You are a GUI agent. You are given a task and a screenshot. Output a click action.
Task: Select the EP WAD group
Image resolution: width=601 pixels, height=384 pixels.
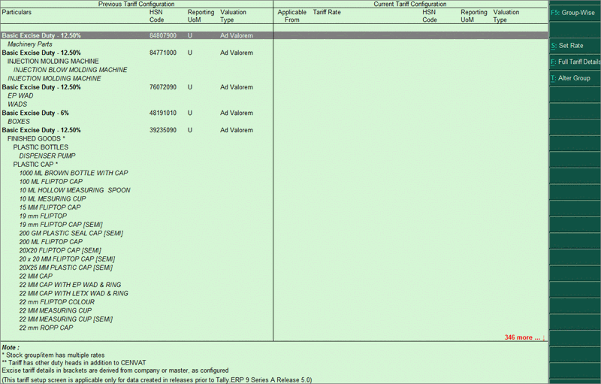[20, 96]
